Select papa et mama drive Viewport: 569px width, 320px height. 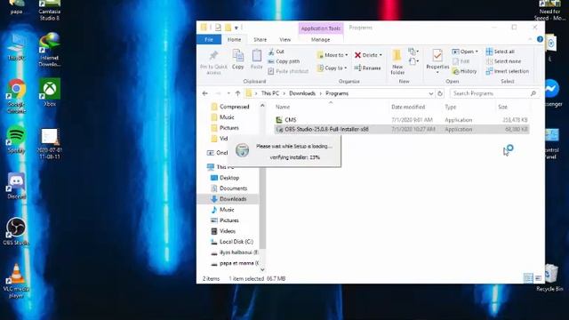tap(239, 263)
